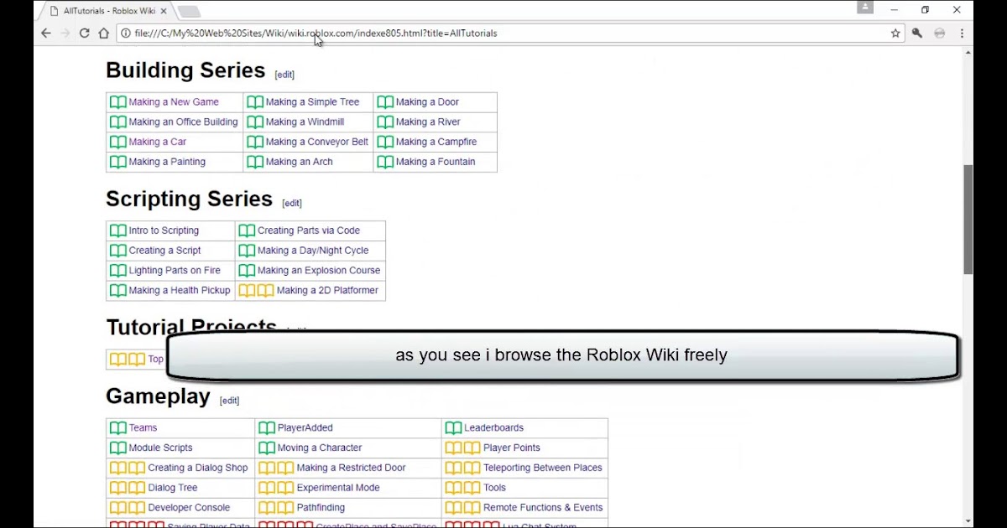This screenshot has width=1007, height=528.
Task: Open Teleporting Between Places tutorial
Action: pos(543,468)
